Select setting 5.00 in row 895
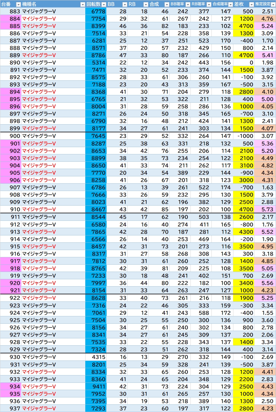 click(265, 99)
